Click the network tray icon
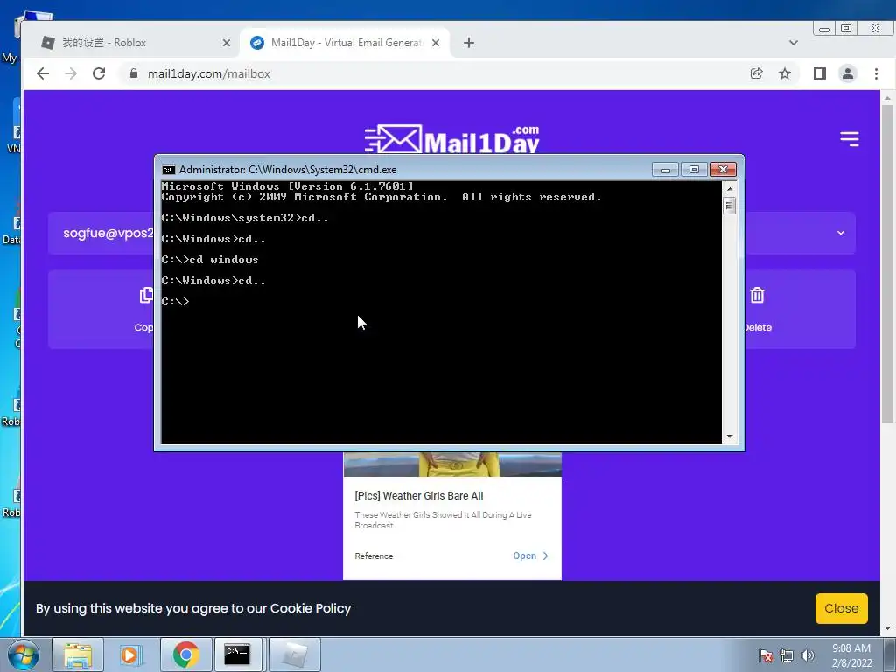The image size is (896, 672). [x=787, y=655]
